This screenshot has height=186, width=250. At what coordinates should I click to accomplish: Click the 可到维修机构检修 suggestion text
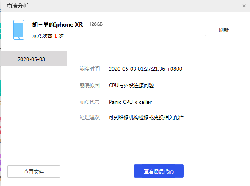146,117
